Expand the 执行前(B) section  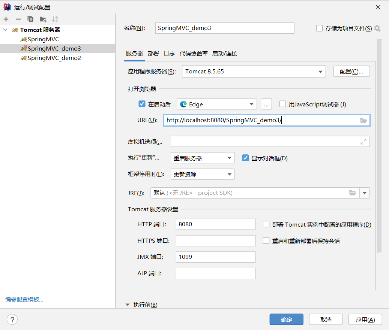(x=128, y=305)
